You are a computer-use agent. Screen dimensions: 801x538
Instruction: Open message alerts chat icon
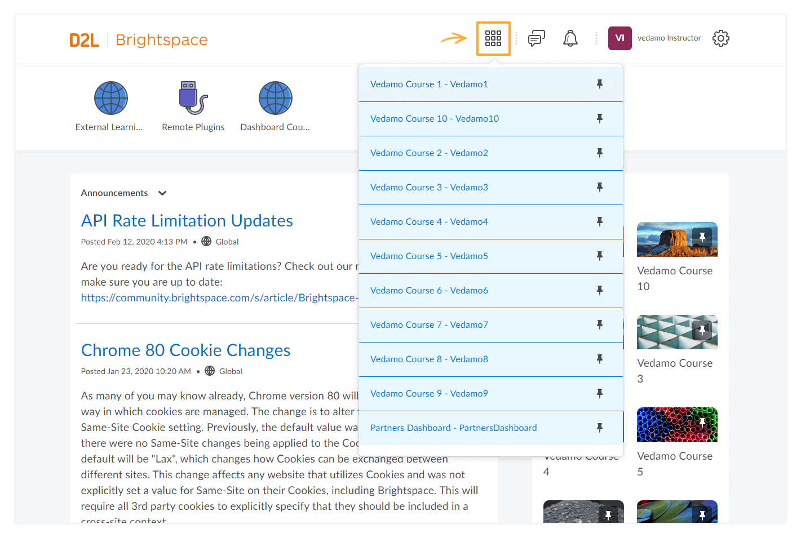coord(536,38)
